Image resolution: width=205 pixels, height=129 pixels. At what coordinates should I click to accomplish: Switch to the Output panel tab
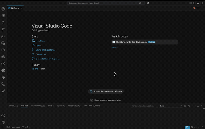pyautogui.click(x=24, y=106)
